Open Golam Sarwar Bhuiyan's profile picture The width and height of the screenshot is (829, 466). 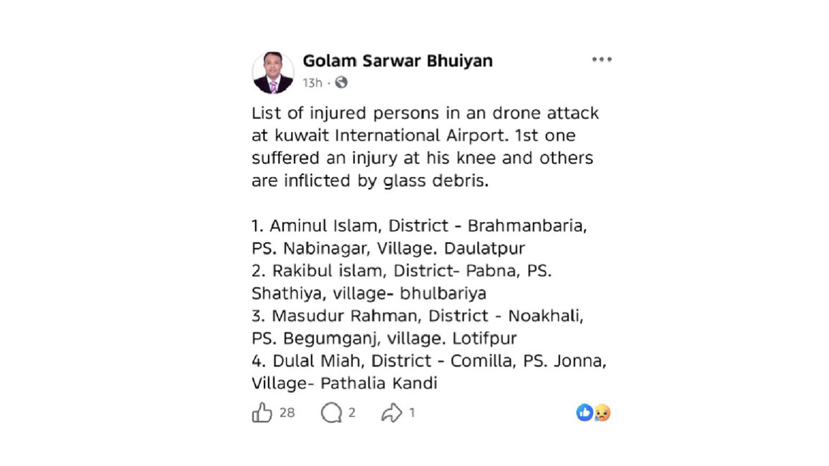click(x=273, y=72)
